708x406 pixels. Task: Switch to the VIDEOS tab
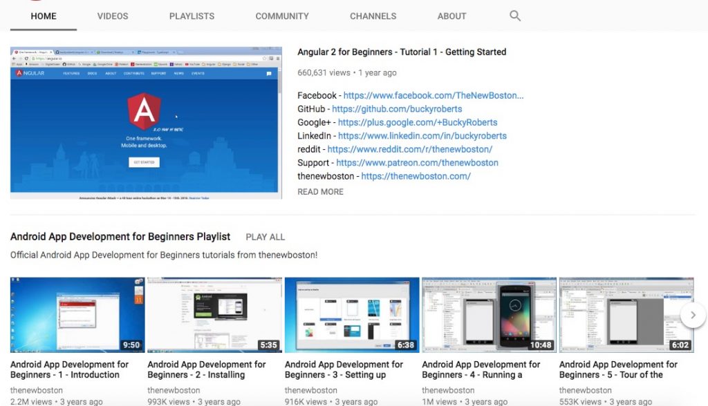(112, 16)
